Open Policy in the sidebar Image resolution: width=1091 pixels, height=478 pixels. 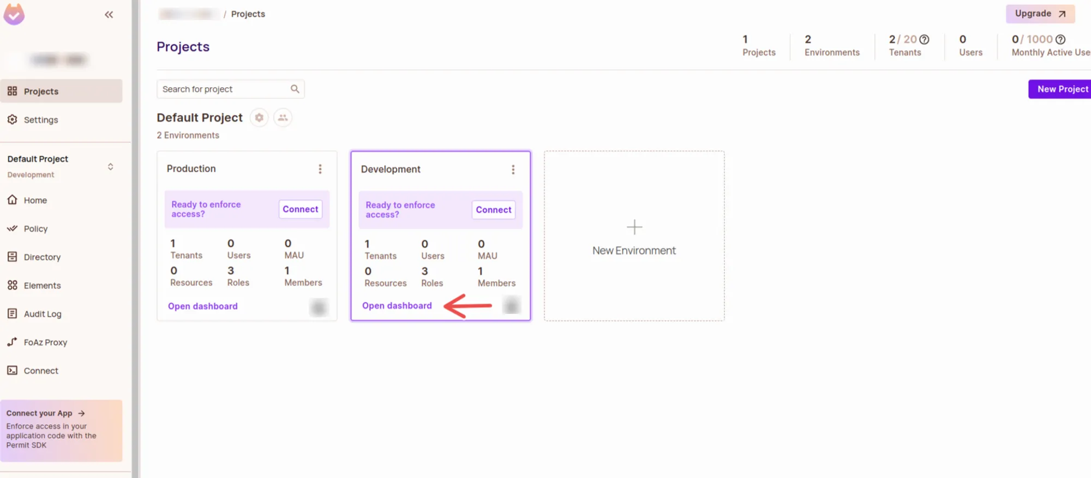click(x=35, y=229)
